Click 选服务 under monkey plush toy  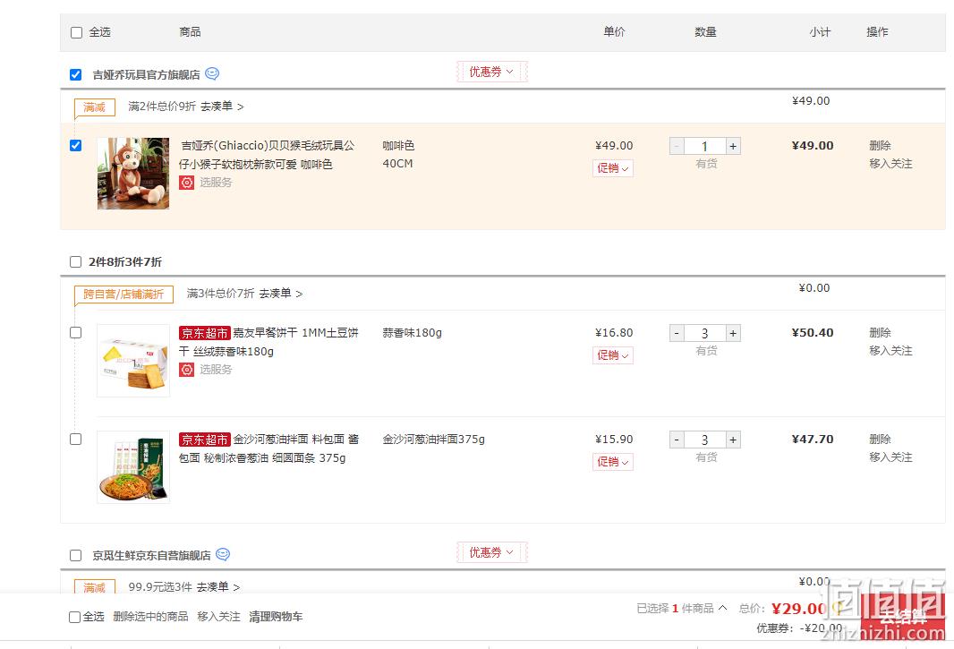pos(216,182)
